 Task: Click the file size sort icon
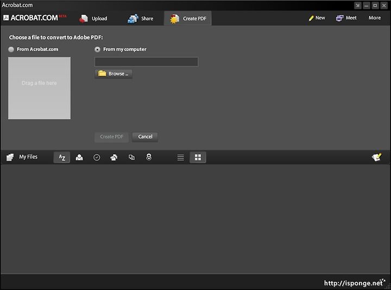[x=131, y=157]
